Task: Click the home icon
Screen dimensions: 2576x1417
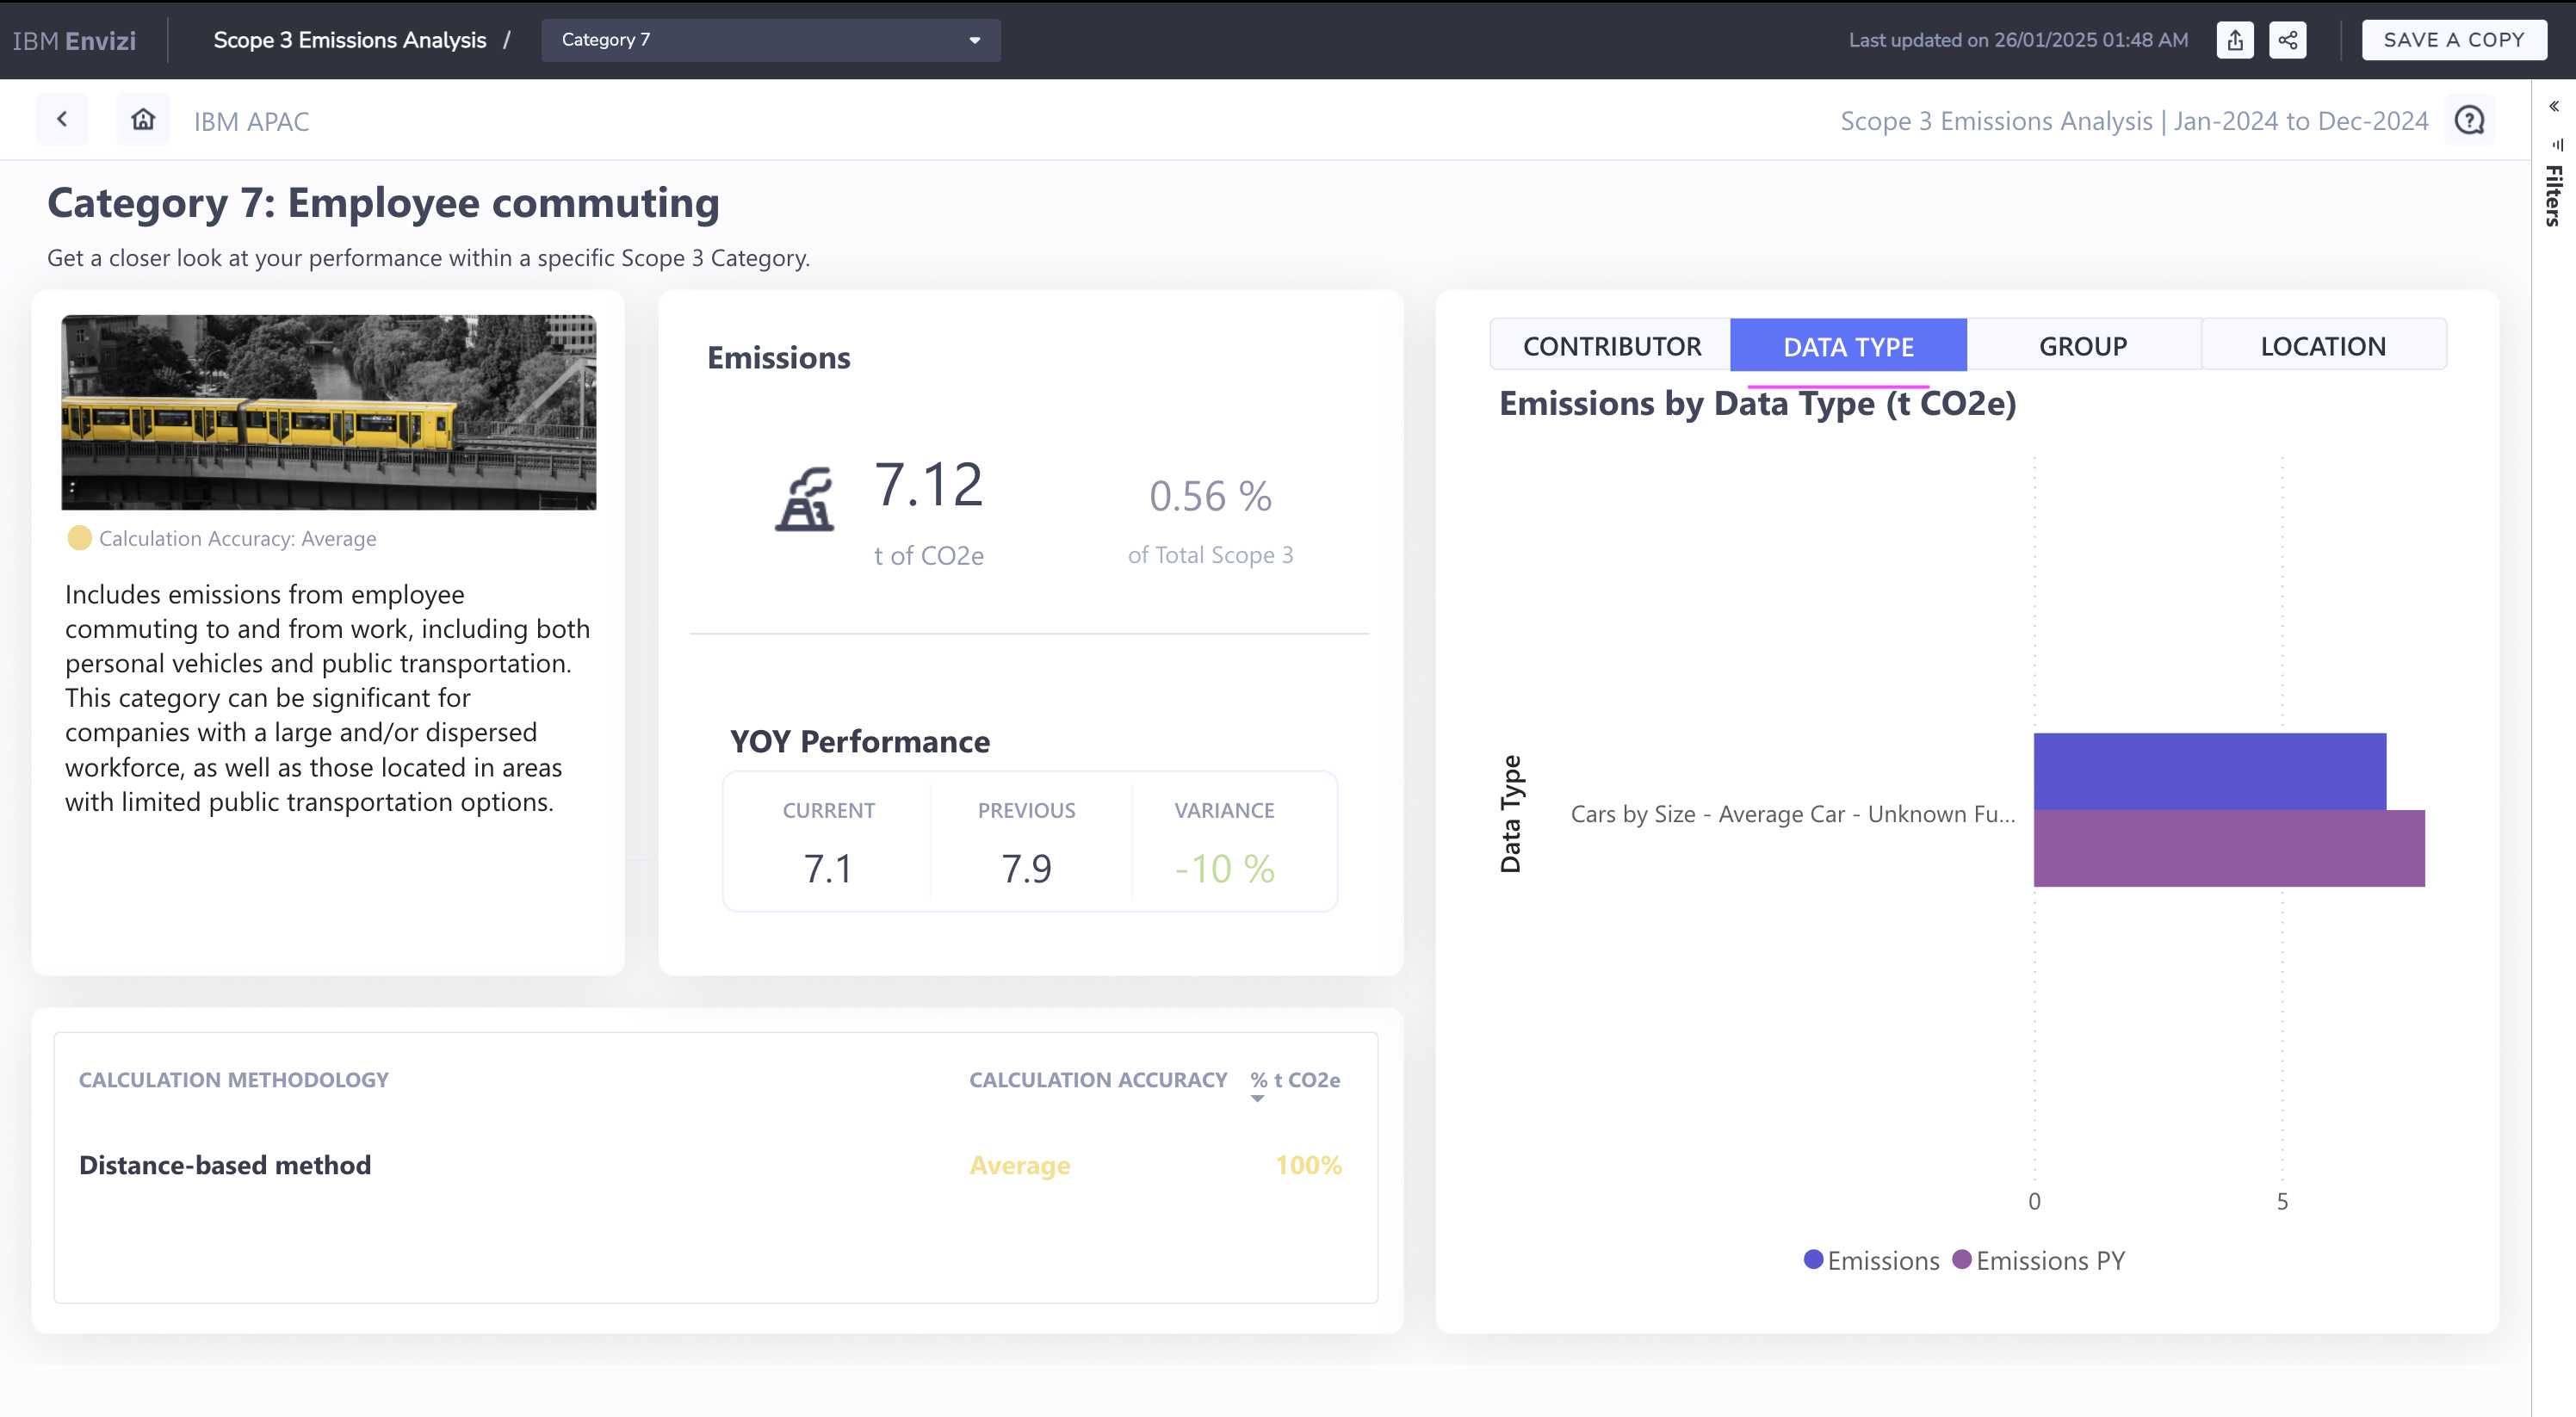Action: point(143,120)
